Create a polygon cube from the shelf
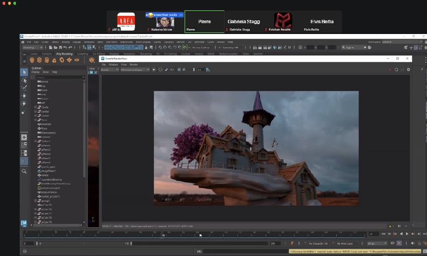Viewport: 427px width, 256px height. click(39, 60)
